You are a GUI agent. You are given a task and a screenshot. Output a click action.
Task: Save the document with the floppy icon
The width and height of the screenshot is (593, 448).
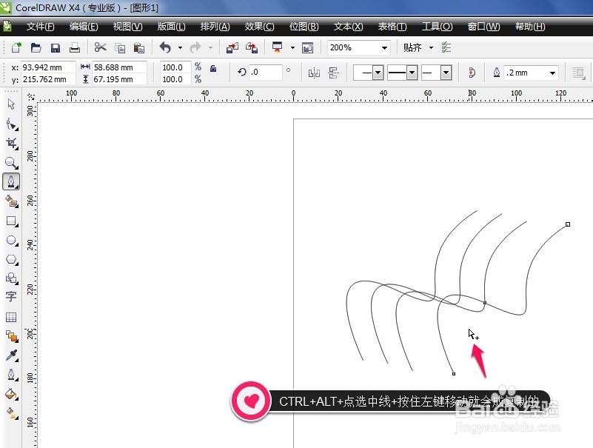point(56,47)
